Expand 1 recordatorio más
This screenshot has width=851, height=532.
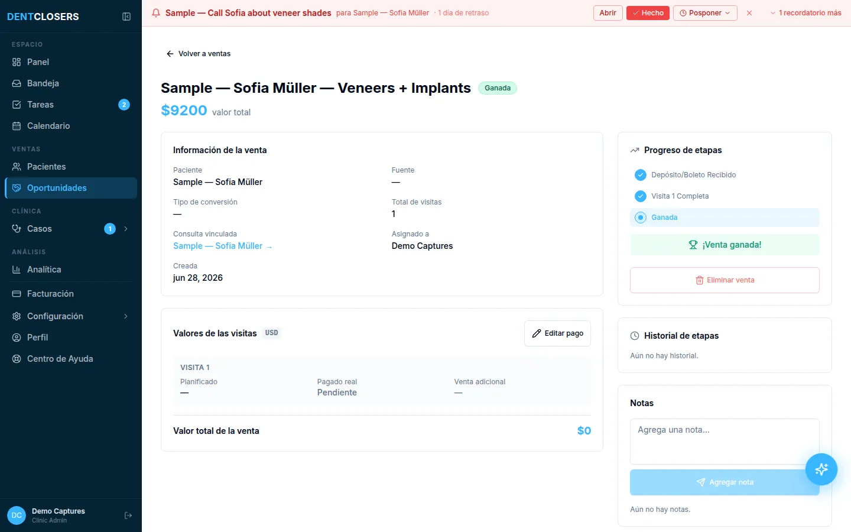click(805, 13)
